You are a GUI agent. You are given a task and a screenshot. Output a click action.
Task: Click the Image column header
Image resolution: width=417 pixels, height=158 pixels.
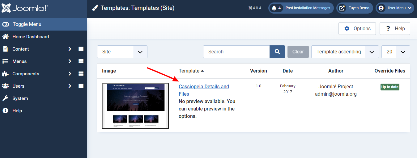coord(109,71)
